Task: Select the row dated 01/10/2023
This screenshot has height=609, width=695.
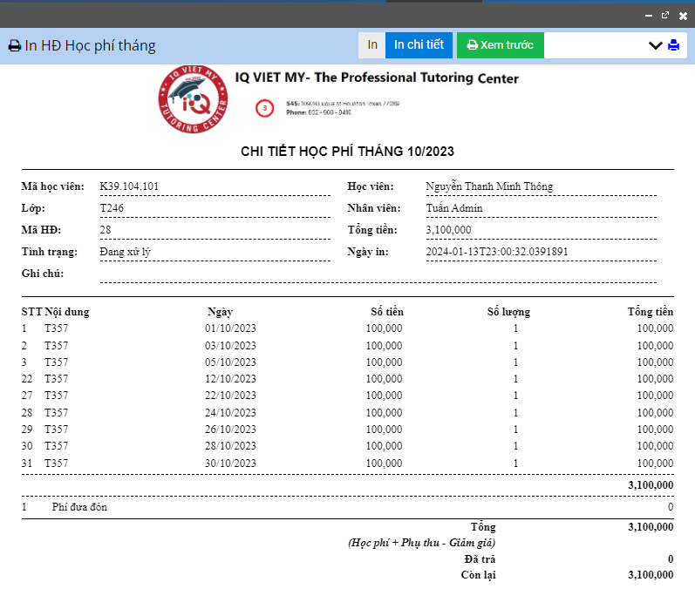Action: tap(230, 328)
